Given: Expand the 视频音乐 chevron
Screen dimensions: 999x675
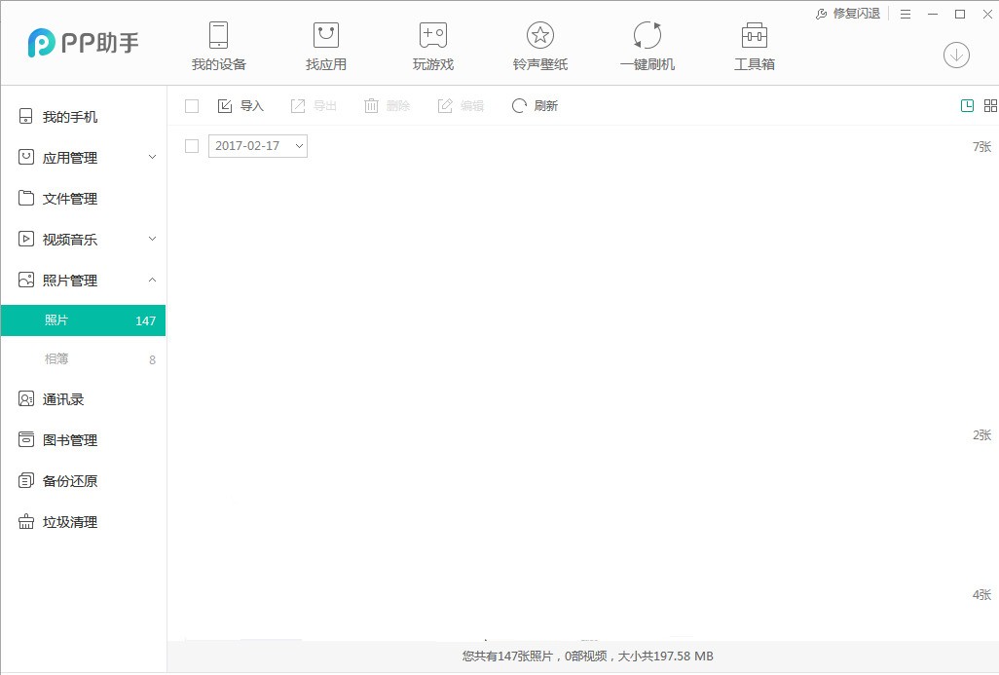Looking at the screenshot, I should [152, 239].
